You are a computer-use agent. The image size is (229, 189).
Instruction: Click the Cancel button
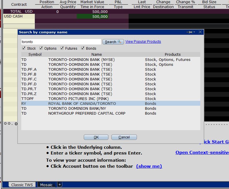point(124,137)
